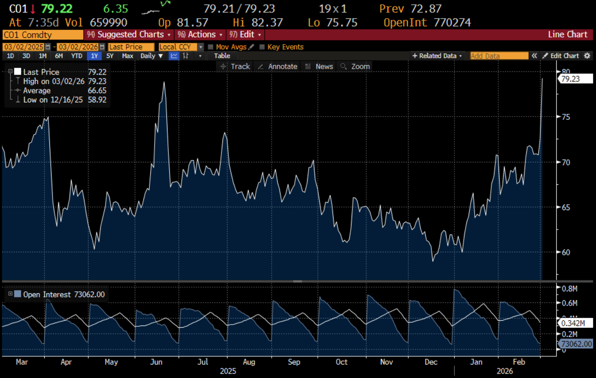
Task: Open chart settings gear icon
Action: [587, 56]
